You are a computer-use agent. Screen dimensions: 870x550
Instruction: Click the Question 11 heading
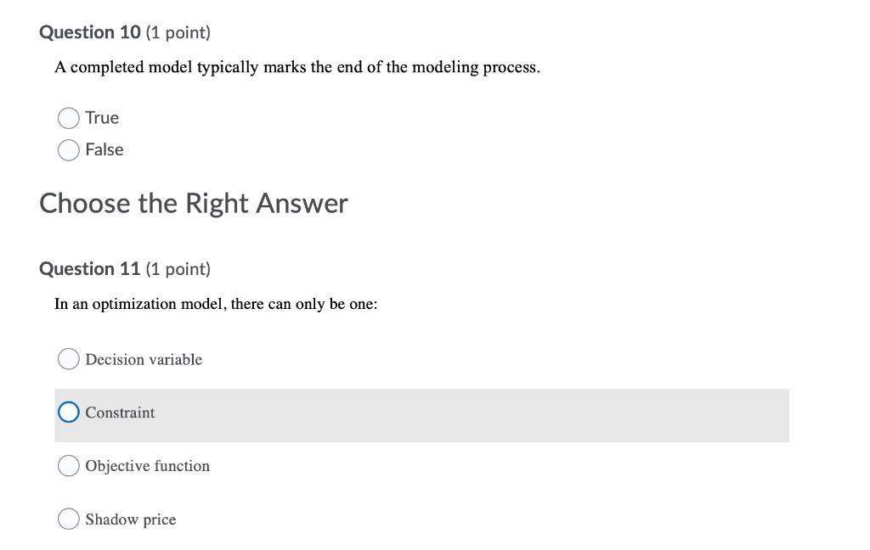click(88, 268)
